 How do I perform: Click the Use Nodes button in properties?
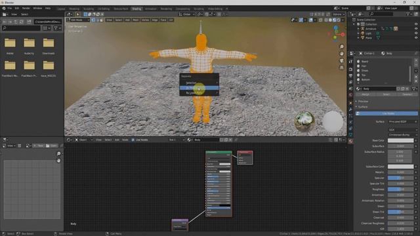(387, 113)
